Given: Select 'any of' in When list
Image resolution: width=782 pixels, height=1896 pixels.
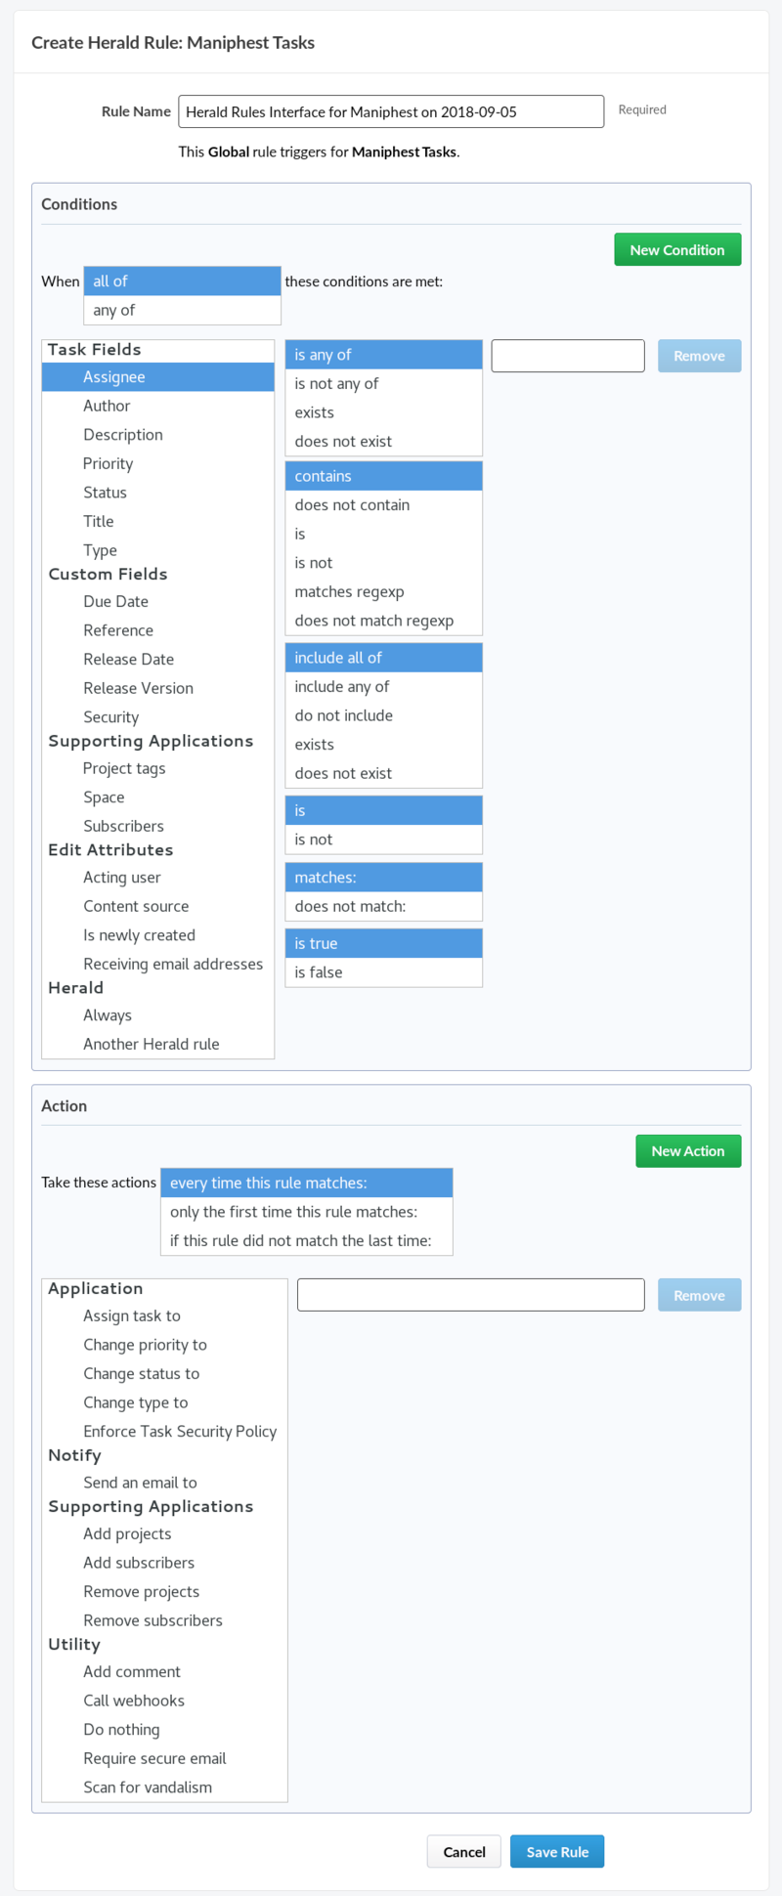Looking at the screenshot, I should 183,310.
